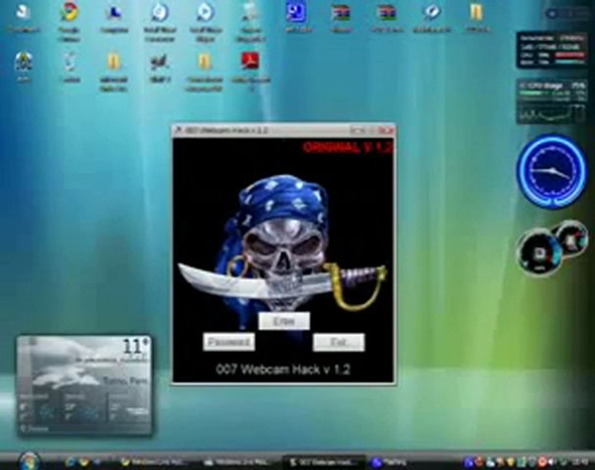Click the CPU Usage graph gadget
This screenshot has width=595, height=470.
pyautogui.click(x=552, y=101)
